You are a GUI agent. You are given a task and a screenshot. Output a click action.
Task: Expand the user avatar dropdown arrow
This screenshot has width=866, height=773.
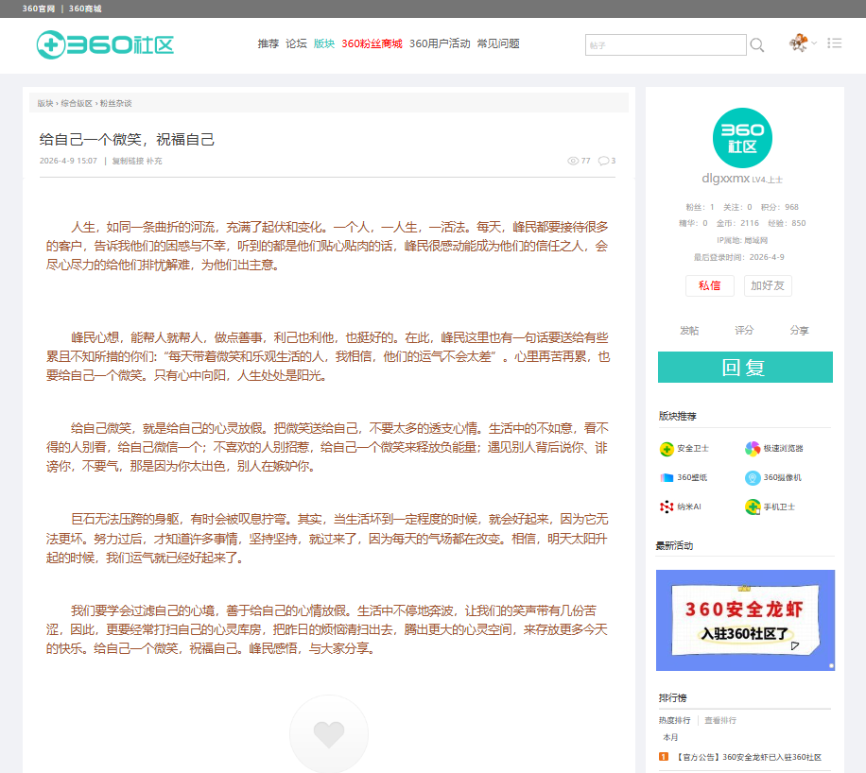(814, 43)
